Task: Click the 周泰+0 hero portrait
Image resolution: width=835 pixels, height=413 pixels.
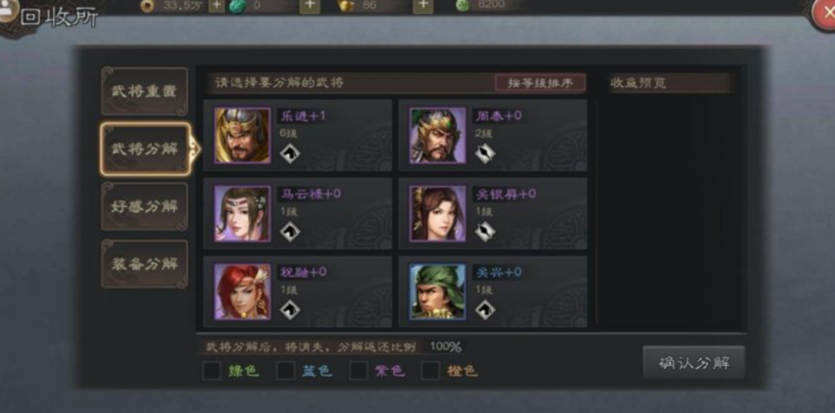Action: pos(438,135)
